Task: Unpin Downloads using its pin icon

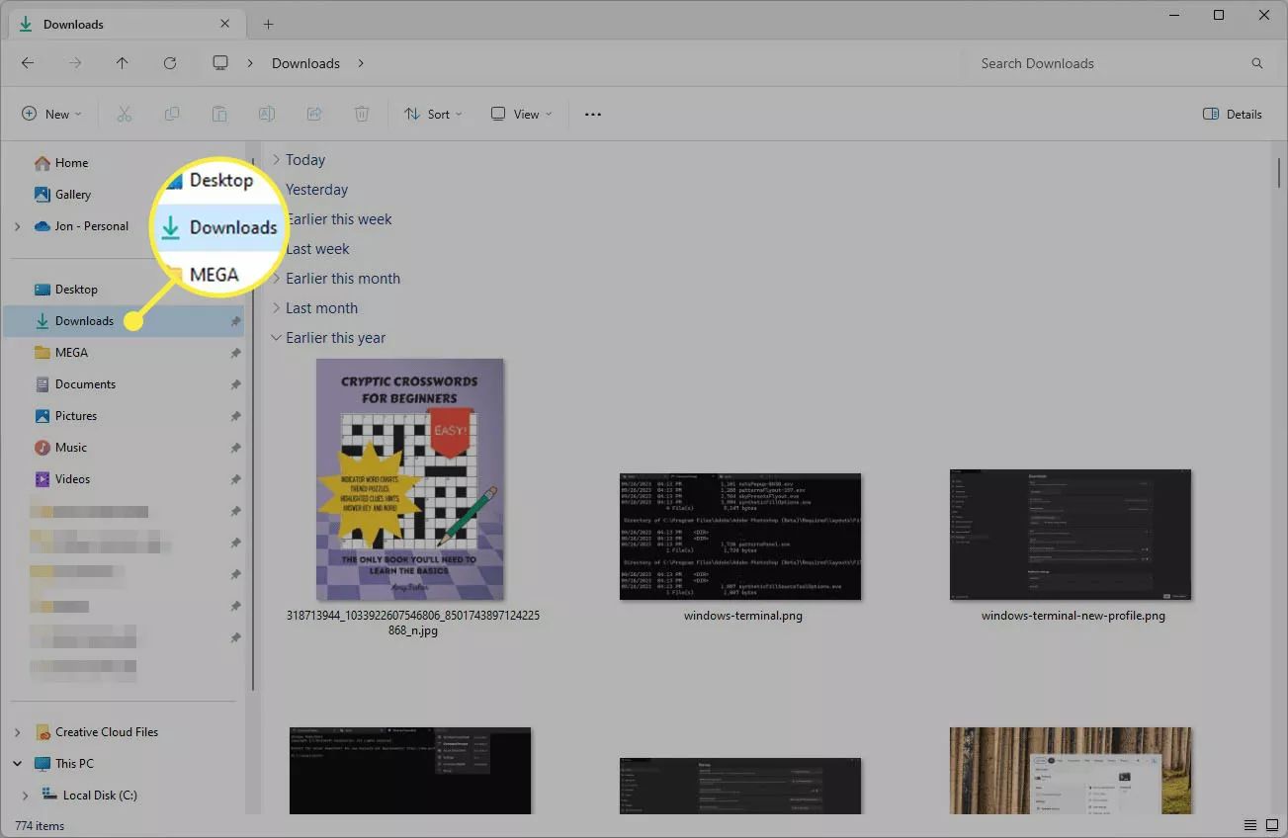Action: click(235, 321)
